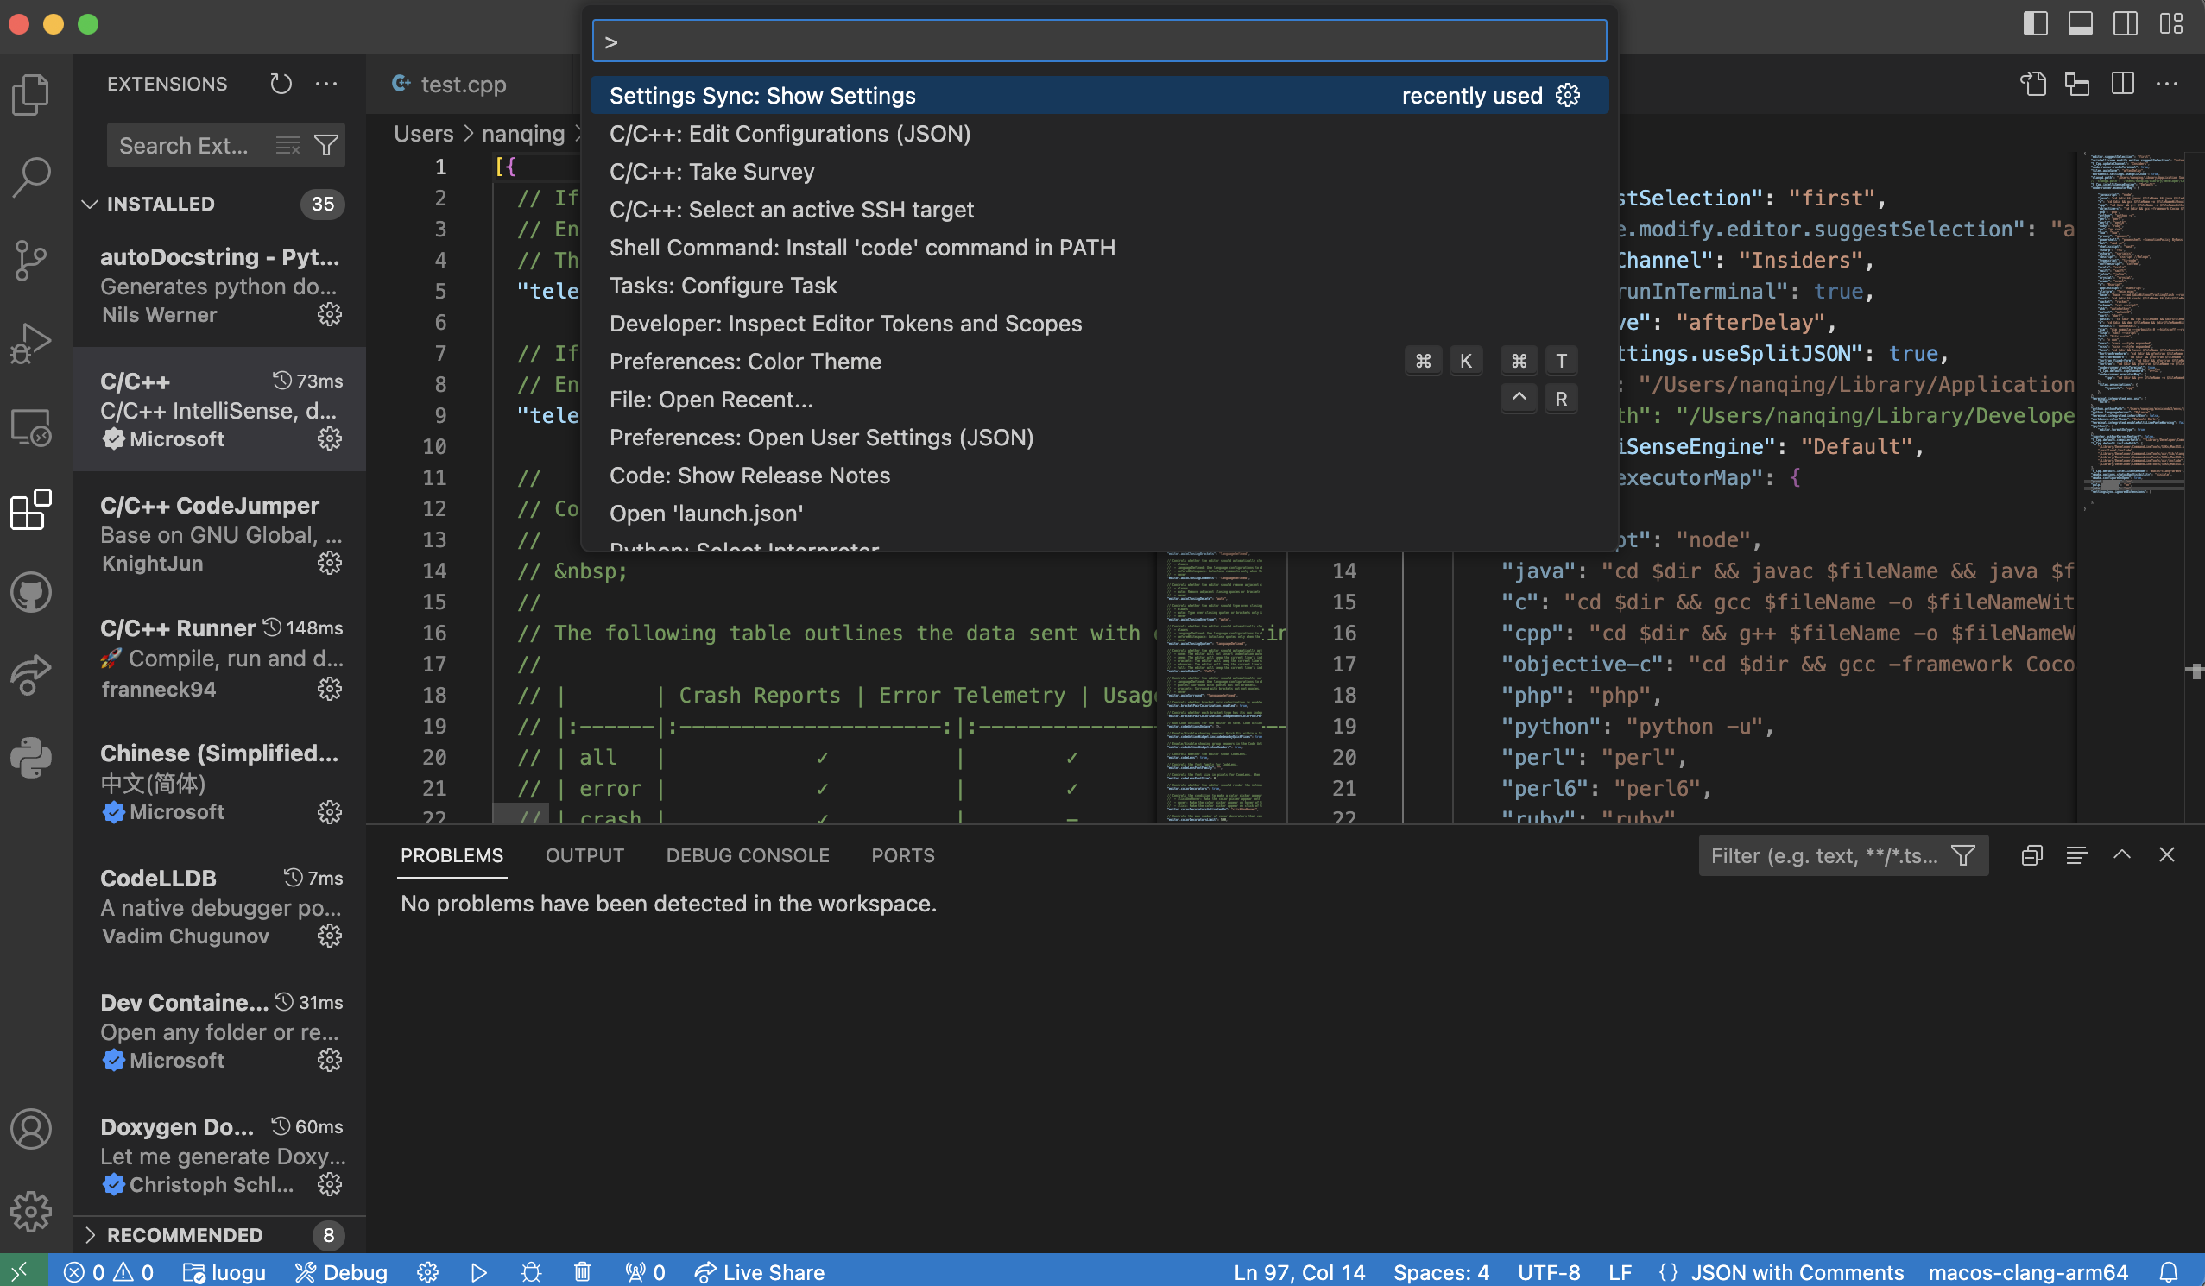This screenshot has width=2205, height=1286.
Task: Refresh the Extensions list
Action: tap(280, 84)
